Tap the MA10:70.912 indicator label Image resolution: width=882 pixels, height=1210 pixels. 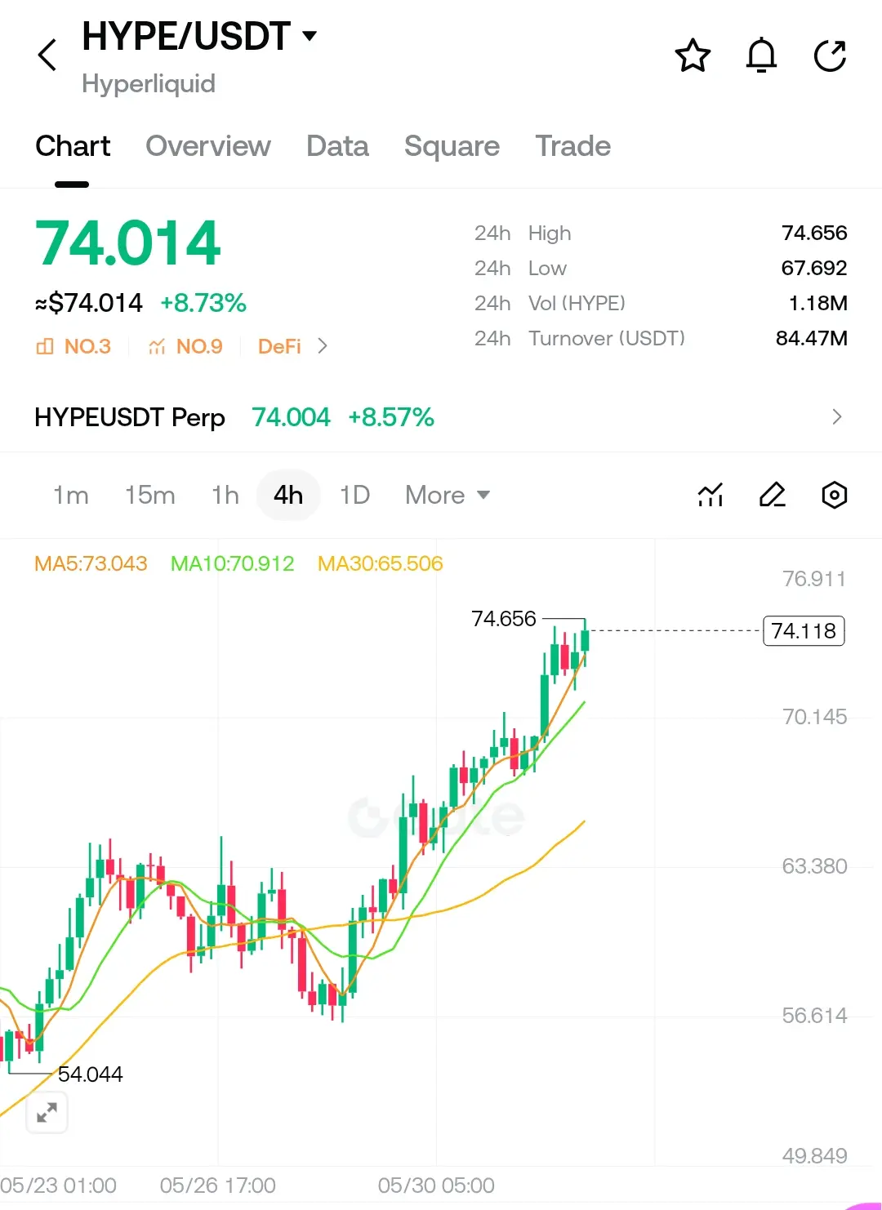[x=232, y=563]
